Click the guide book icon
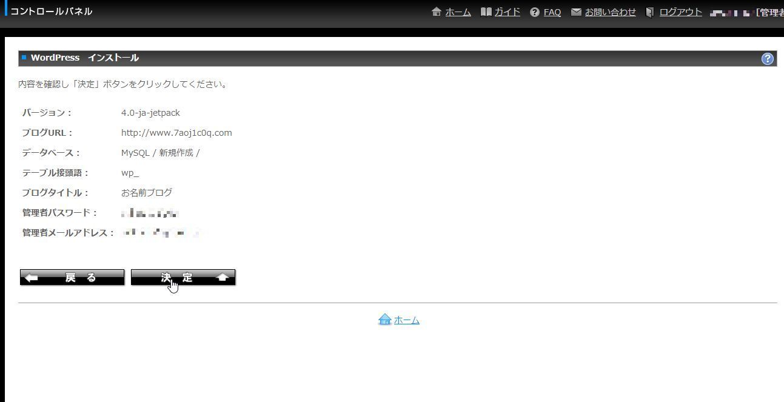The image size is (784, 402). [486, 12]
